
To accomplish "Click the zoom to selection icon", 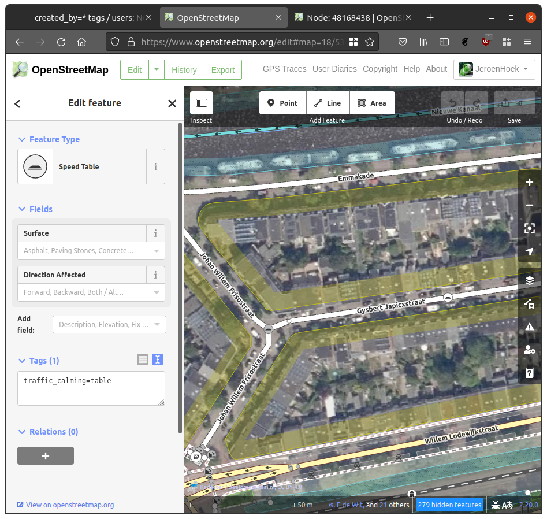I will [529, 229].
